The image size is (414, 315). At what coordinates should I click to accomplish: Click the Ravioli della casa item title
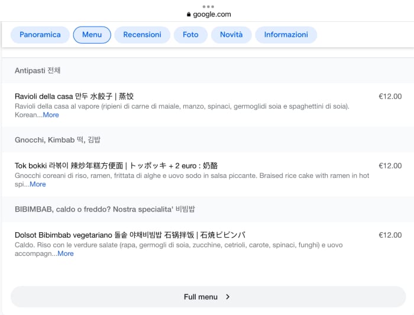pos(74,96)
